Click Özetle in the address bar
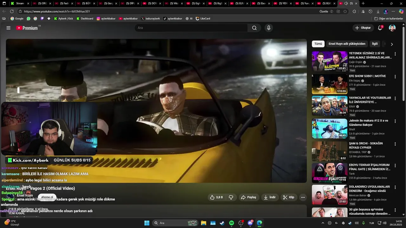This screenshot has height=228, width=406. pyautogui.click(x=324, y=11)
